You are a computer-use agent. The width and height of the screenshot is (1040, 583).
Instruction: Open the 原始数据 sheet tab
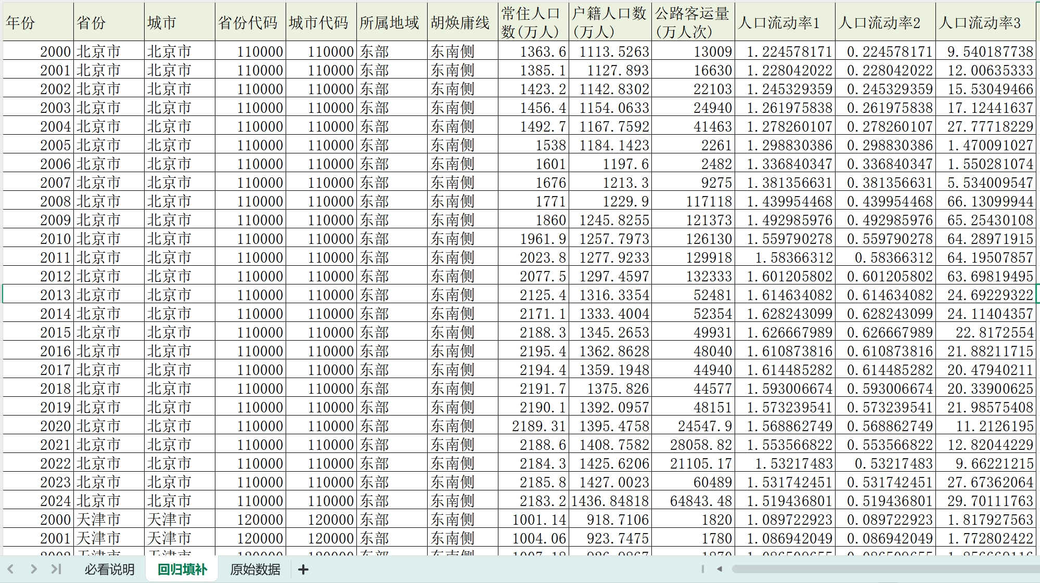[x=255, y=569]
